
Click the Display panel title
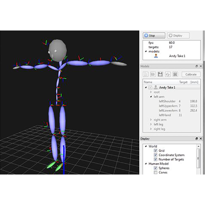tap(145, 139)
